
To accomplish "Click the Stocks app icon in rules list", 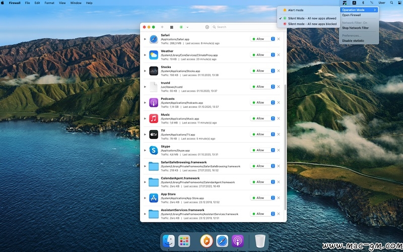I will coord(154,71).
